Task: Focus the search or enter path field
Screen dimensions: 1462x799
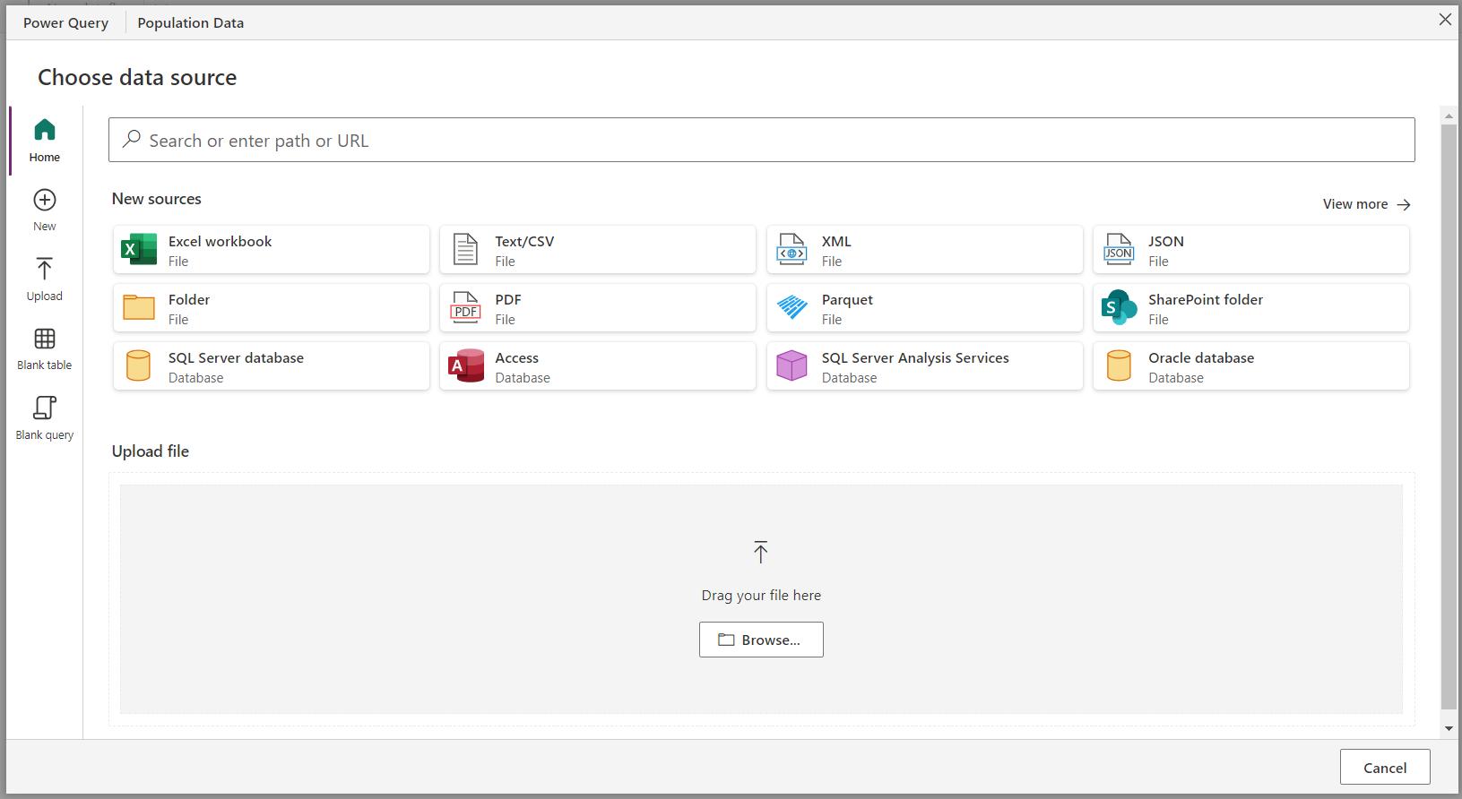Action: coord(762,140)
